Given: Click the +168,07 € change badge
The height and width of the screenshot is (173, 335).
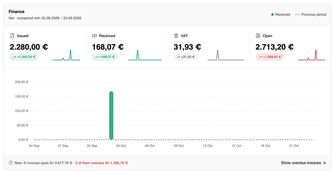Looking at the screenshot, I should (x=105, y=57).
